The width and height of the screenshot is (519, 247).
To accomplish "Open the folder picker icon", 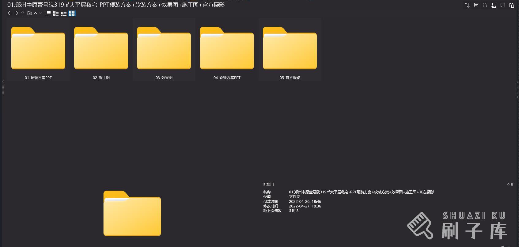I will [30, 13].
